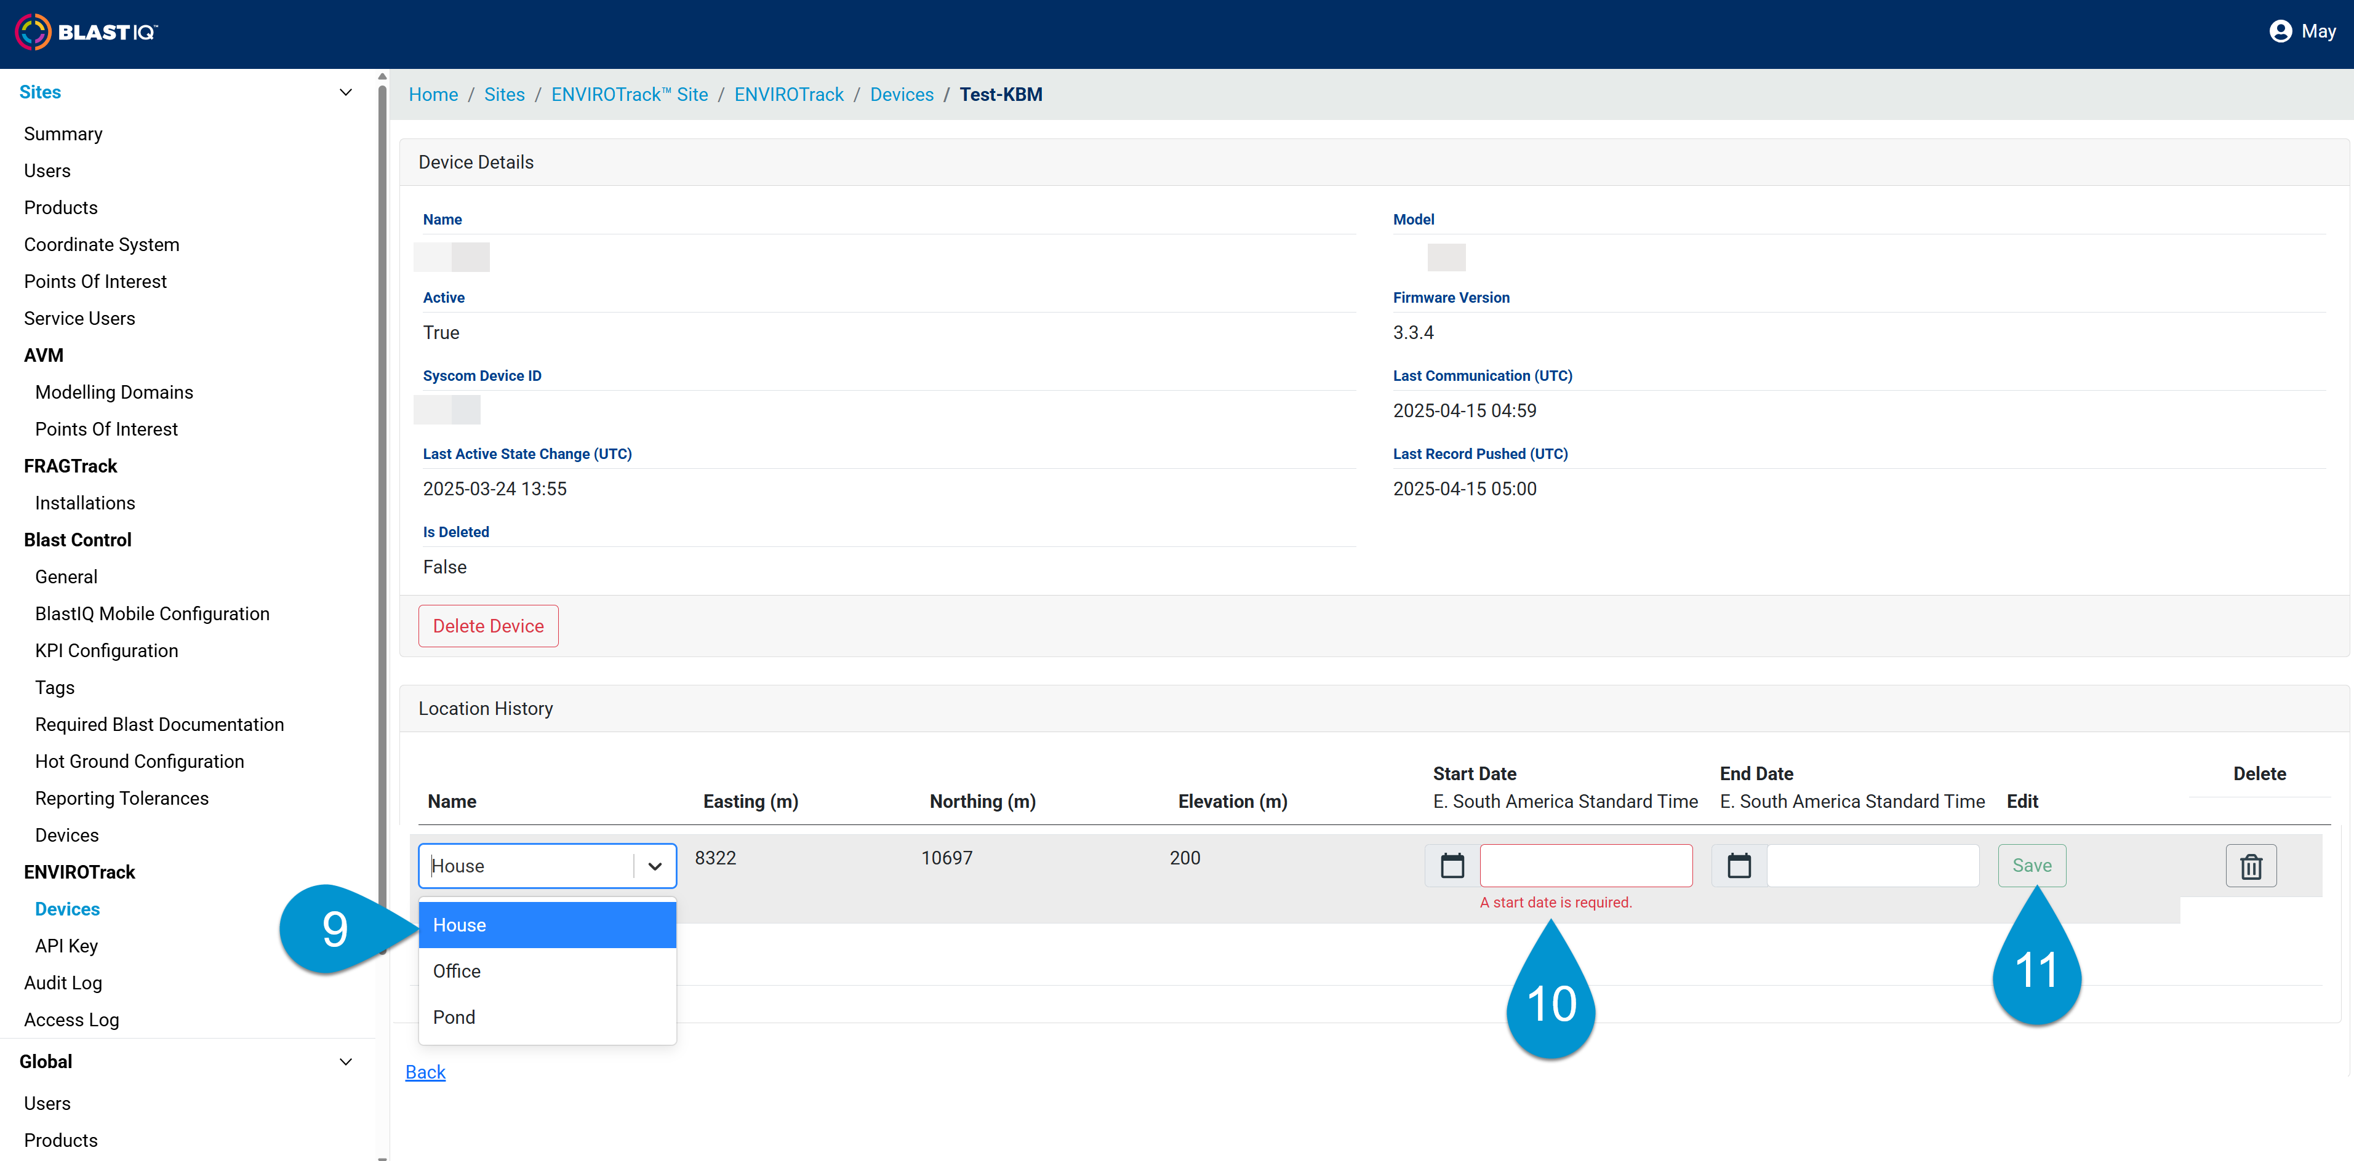The image size is (2354, 1161).
Task: Collapse the Sites section chevron
Action: click(345, 92)
